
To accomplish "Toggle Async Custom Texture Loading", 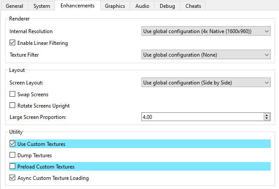I will [x=13, y=178].
